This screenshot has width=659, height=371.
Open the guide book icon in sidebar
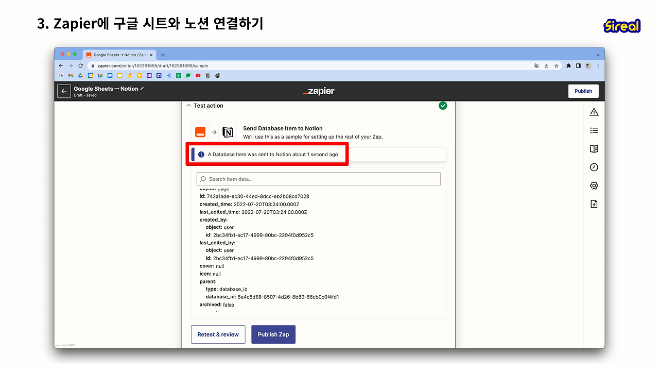point(594,149)
